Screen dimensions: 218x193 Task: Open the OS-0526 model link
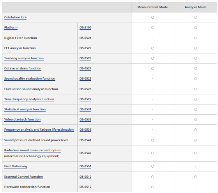point(85,89)
